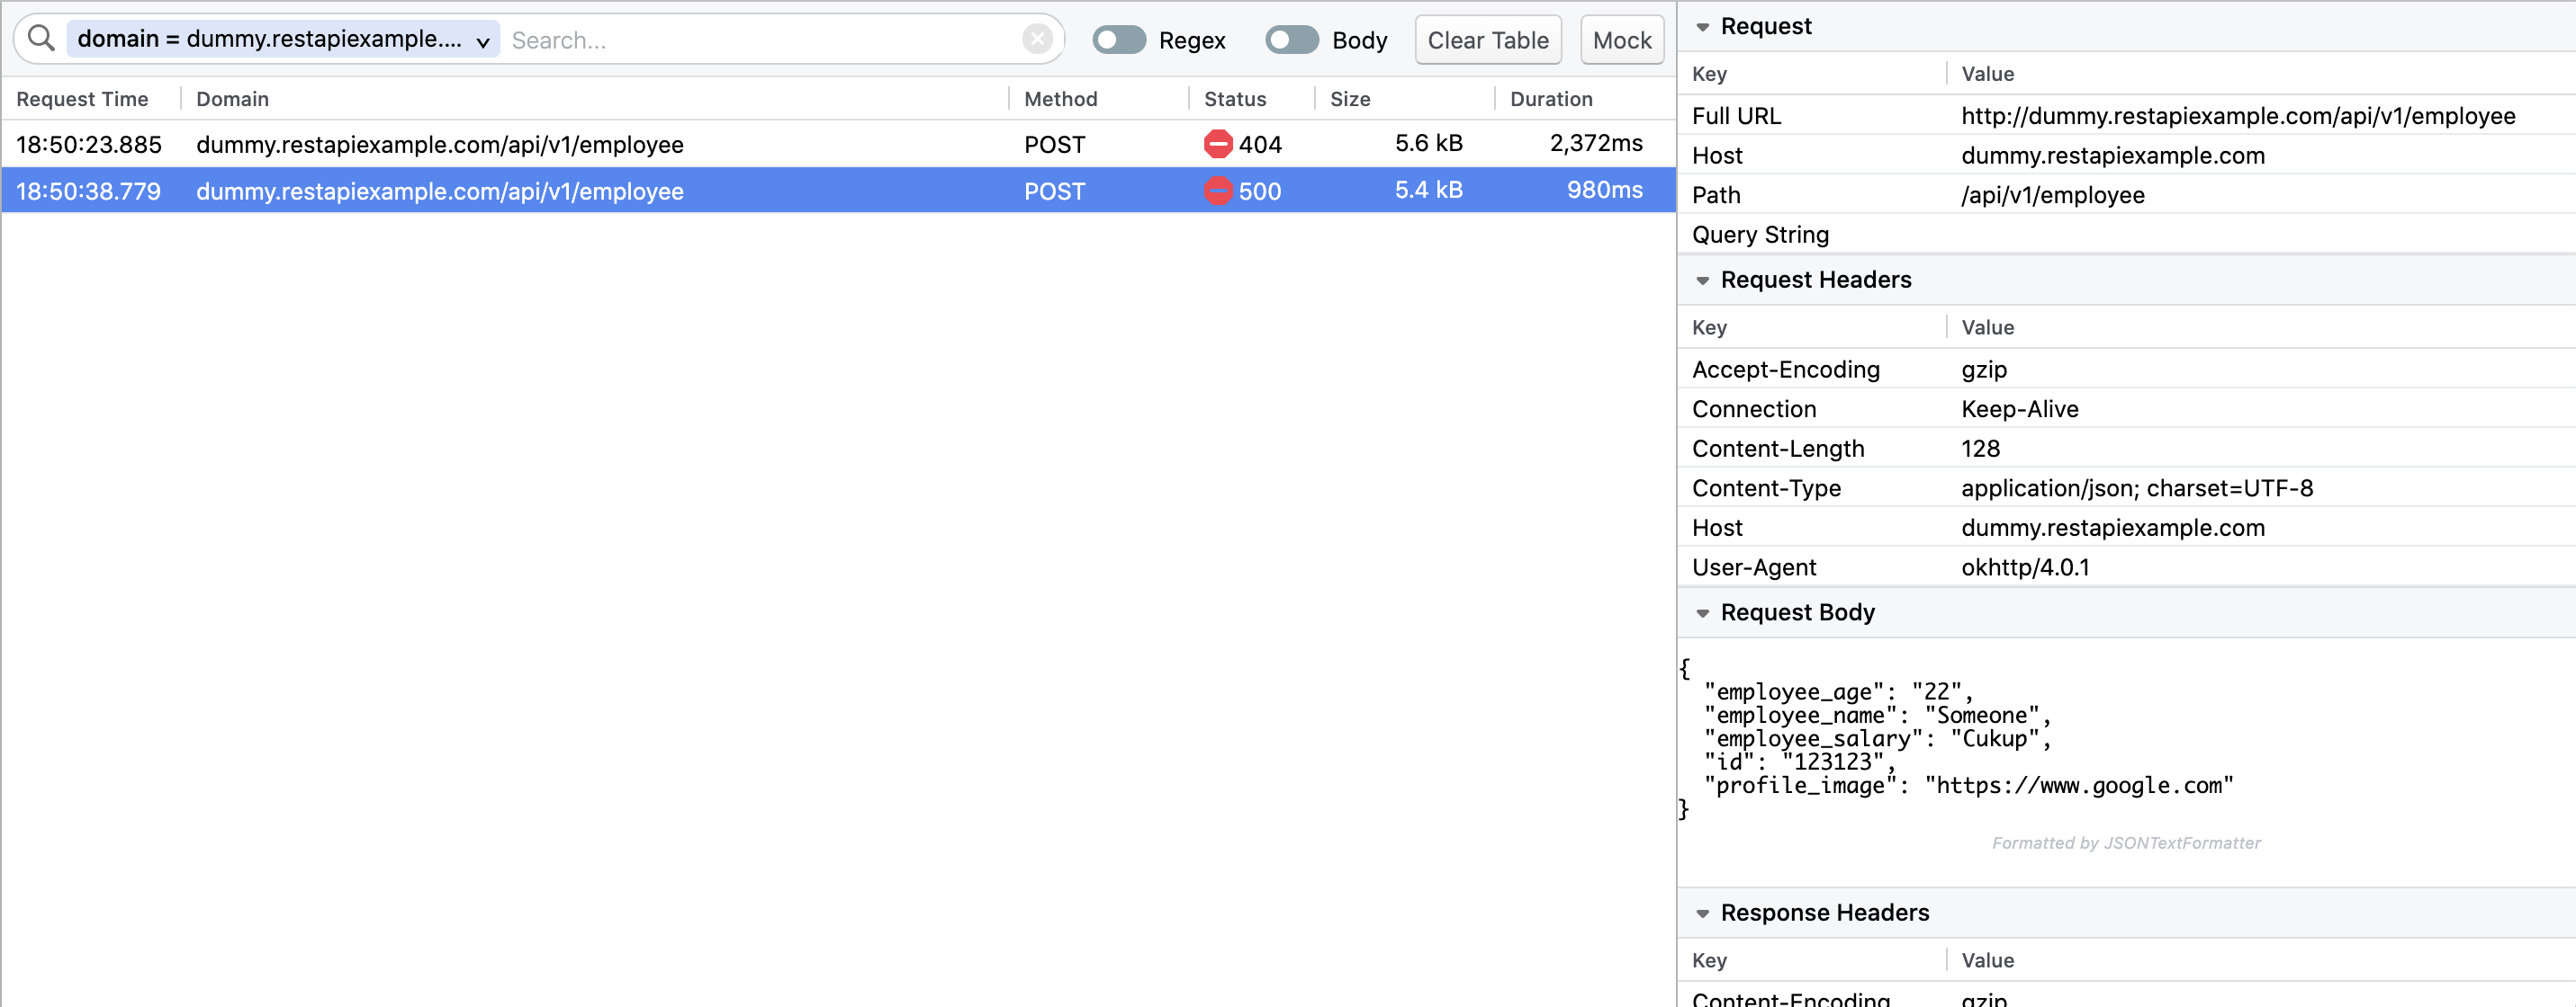Open the domain filter dropdown

click(482, 41)
